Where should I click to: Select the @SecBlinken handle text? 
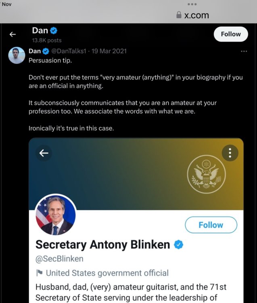pyautogui.click(x=59, y=259)
